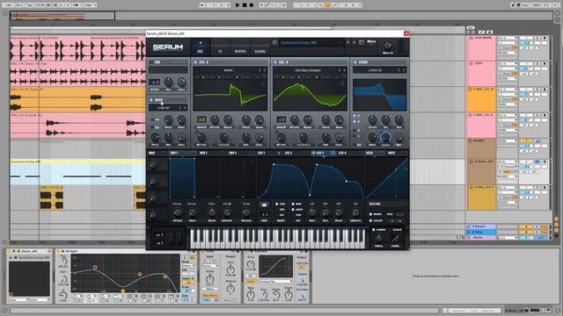Select next OSC A wavetable arrow
The image size is (563, 316).
click(265, 70)
